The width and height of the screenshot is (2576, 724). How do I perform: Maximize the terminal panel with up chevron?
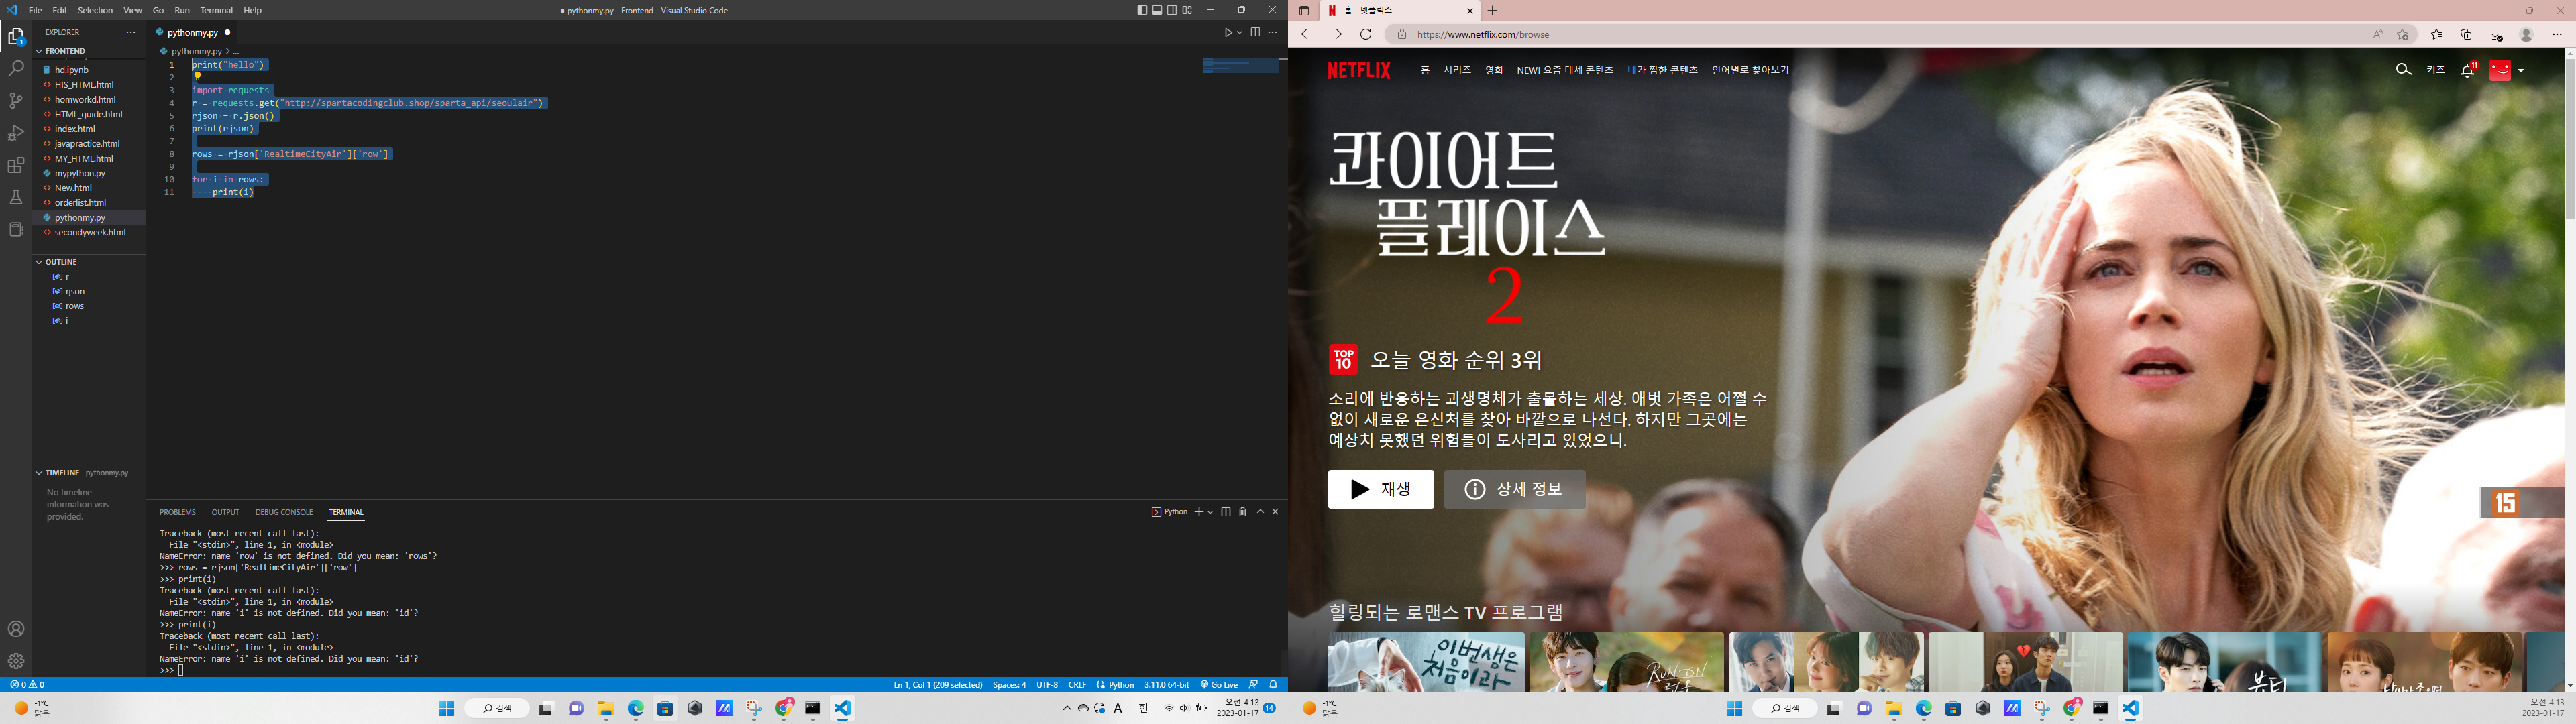point(1260,512)
